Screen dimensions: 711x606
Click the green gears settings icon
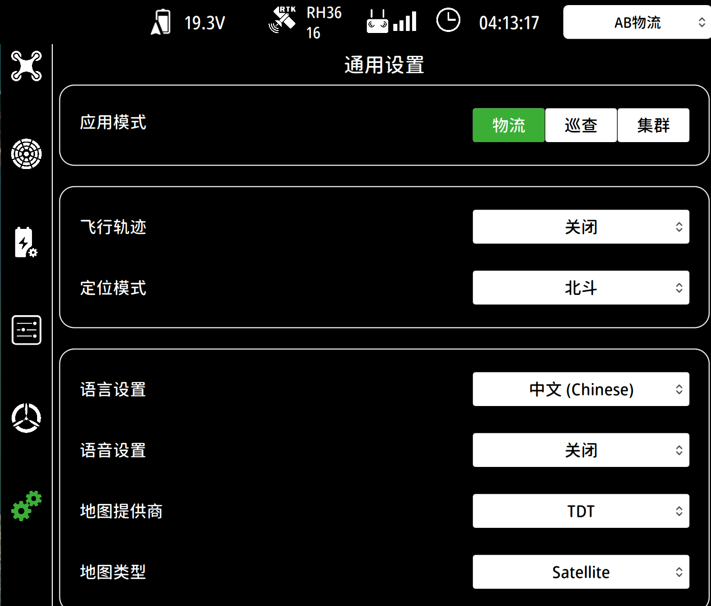coord(26,505)
